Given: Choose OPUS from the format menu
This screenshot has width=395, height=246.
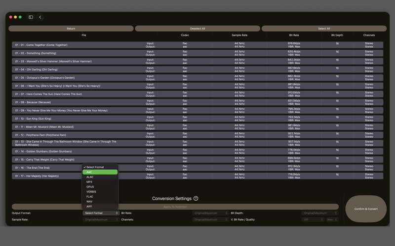Looking at the screenshot, I should click(x=100, y=187).
